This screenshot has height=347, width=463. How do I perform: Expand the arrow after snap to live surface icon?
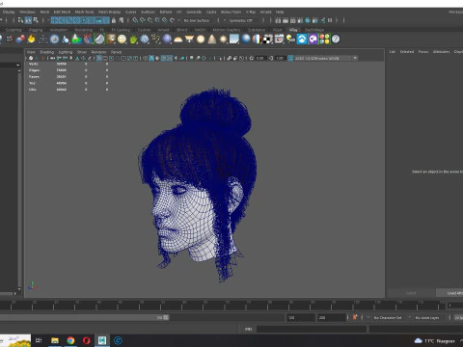(179, 20)
